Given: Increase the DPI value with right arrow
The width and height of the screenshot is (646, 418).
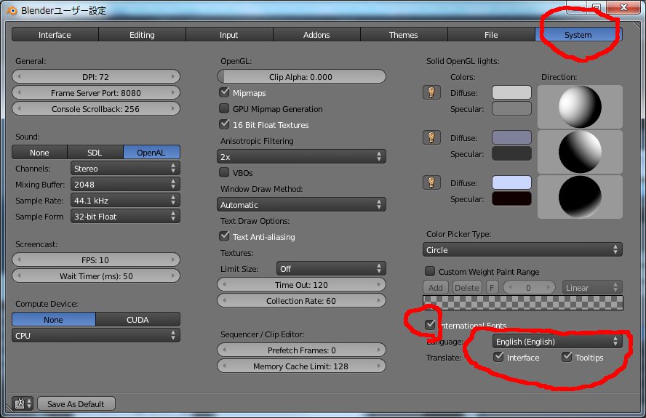Looking at the screenshot, I should [173, 76].
